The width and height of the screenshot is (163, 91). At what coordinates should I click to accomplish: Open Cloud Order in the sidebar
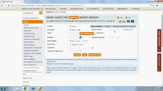point(29,34)
